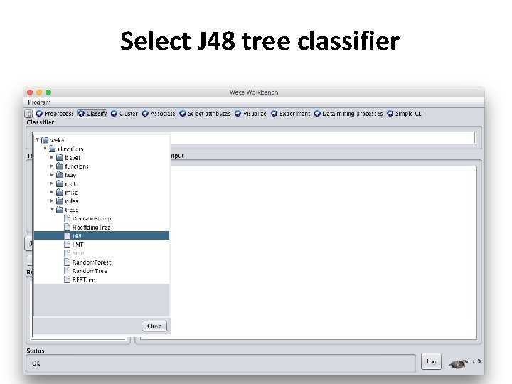This screenshot has width=512, height=384.
Task: Select the REPTree classifier
Action: click(x=84, y=279)
